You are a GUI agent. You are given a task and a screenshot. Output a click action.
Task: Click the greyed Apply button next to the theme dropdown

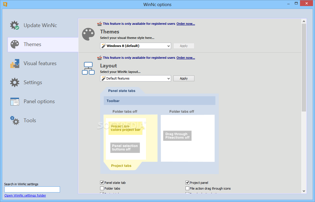[184, 46]
